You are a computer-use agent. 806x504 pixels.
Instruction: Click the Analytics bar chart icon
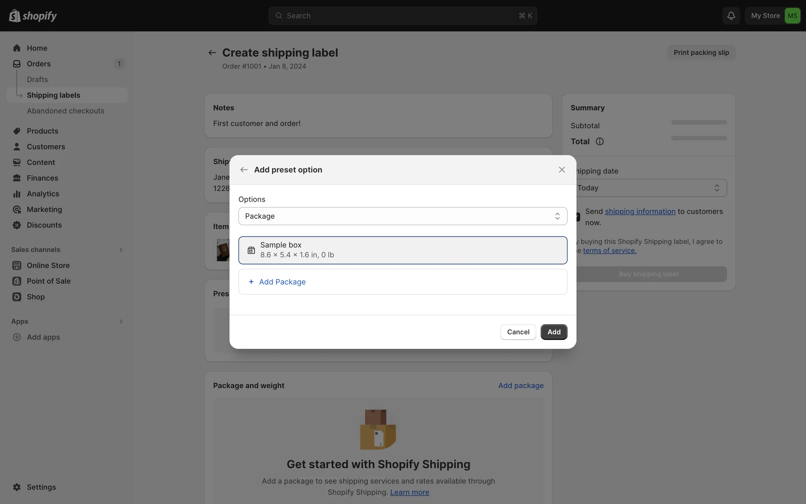tap(17, 194)
